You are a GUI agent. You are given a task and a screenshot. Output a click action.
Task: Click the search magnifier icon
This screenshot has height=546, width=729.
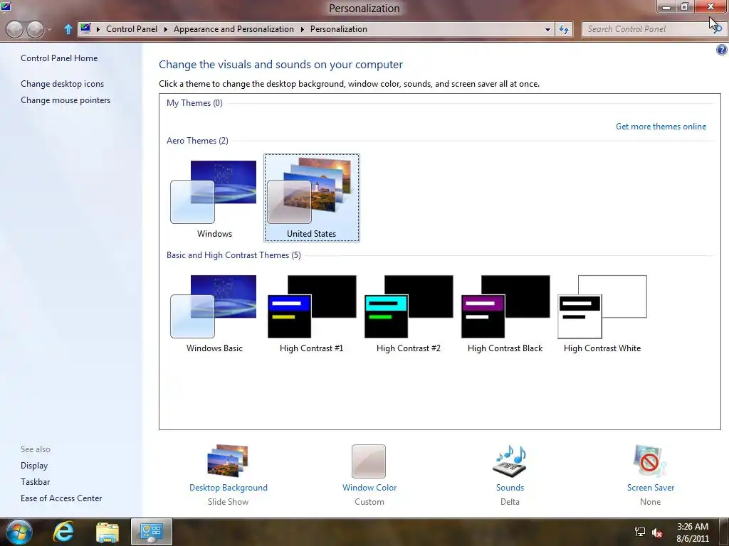tap(718, 29)
